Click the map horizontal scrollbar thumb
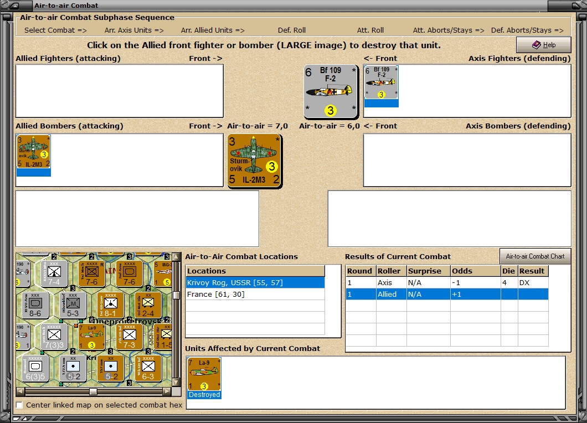Screen dimensions: 587x423 point(93,391)
